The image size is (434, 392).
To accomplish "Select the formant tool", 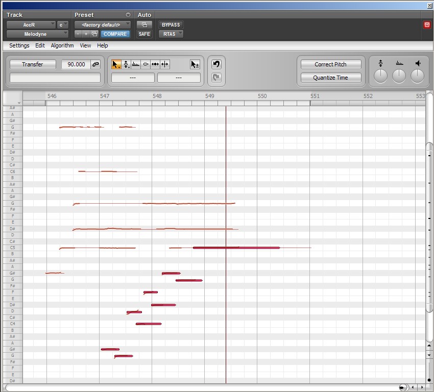I will [136, 64].
